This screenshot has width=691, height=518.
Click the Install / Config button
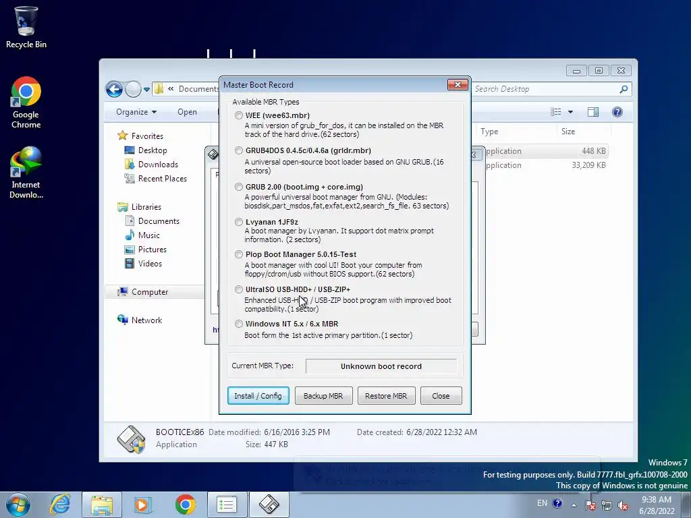(258, 395)
